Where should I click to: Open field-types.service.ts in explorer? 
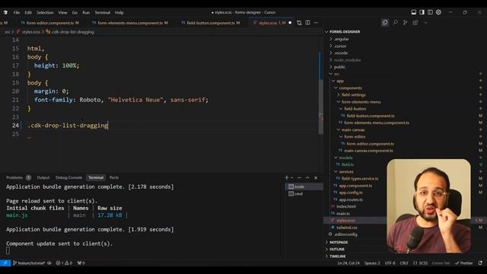tap(360, 179)
